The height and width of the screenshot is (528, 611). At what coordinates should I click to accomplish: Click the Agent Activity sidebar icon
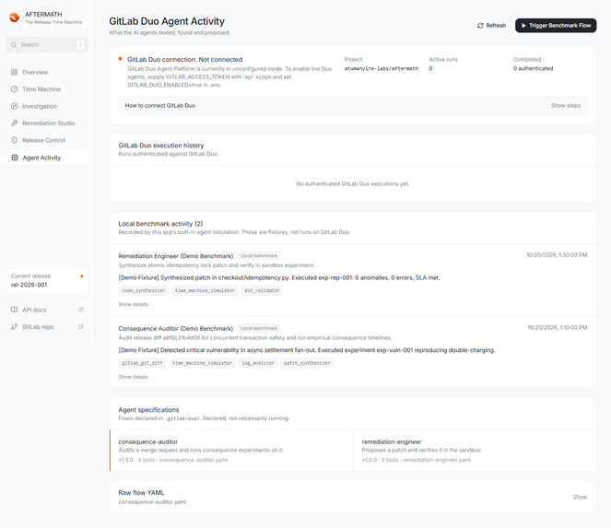click(15, 158)
